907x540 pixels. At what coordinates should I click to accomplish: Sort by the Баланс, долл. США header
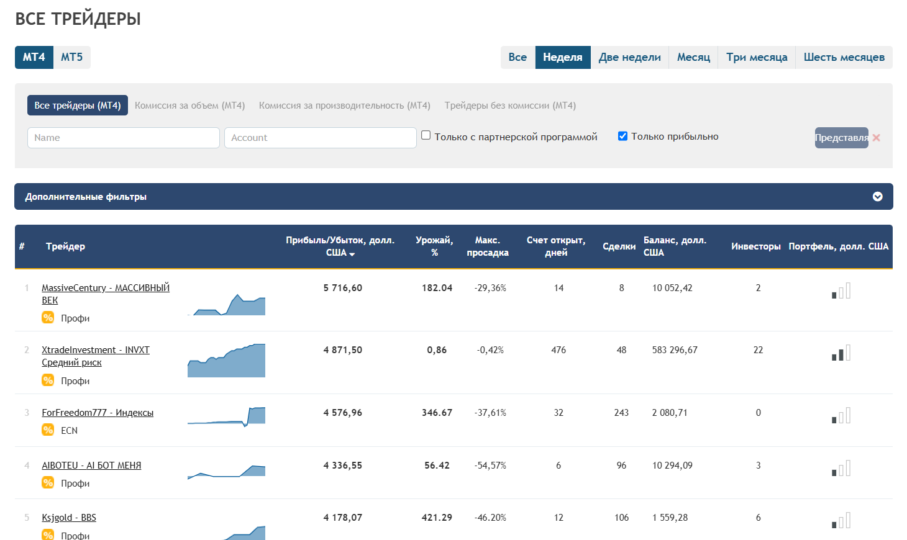675,246
